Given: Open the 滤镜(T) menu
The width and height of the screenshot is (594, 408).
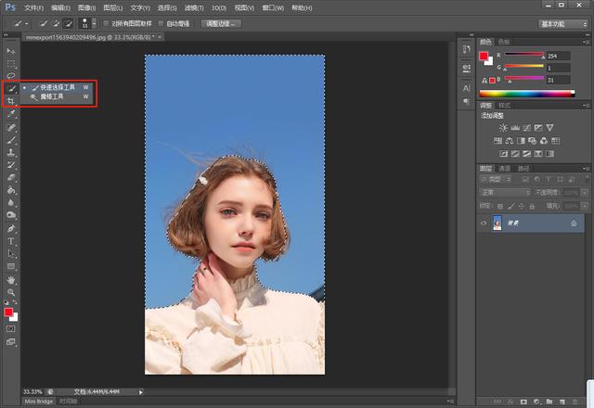Looking at the screenshot, I should pyautogui.click(x=194, y=7).
